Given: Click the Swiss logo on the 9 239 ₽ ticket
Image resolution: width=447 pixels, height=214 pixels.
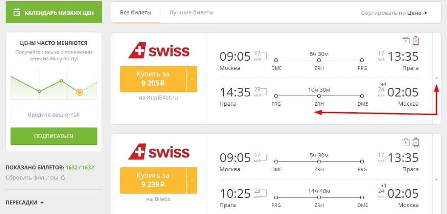Looking at the screenshot, I should pos(159,152).
